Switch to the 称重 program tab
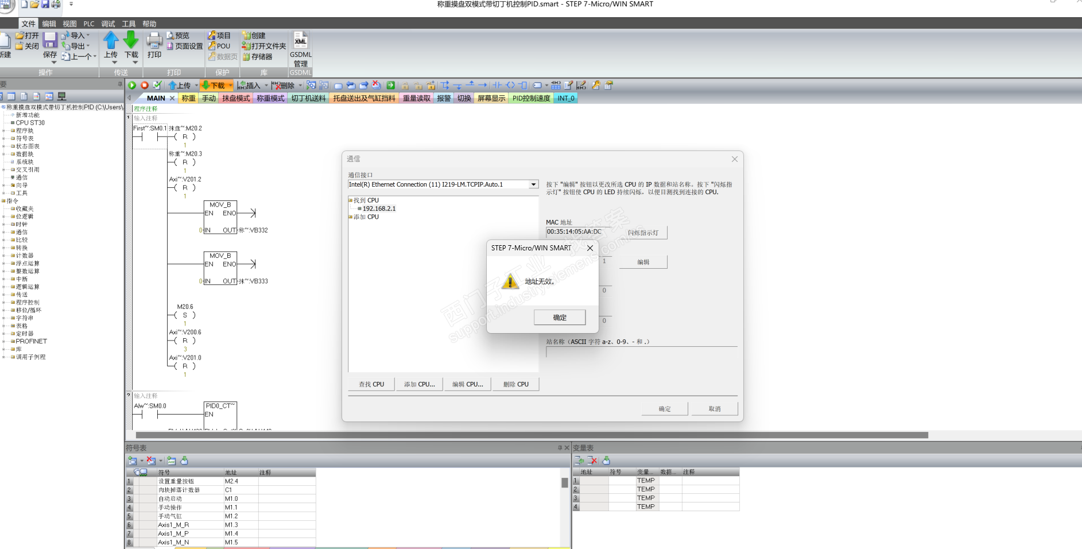 pyautogui.click(x=188, y=98)
